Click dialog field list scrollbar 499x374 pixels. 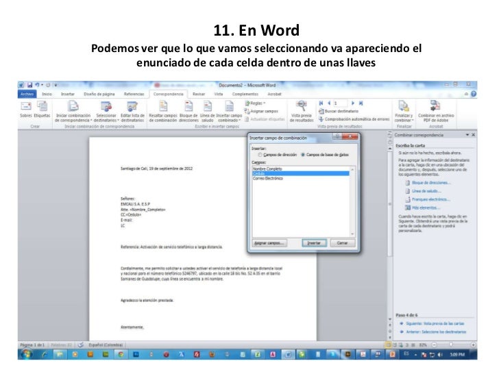[x=352, y=201]
